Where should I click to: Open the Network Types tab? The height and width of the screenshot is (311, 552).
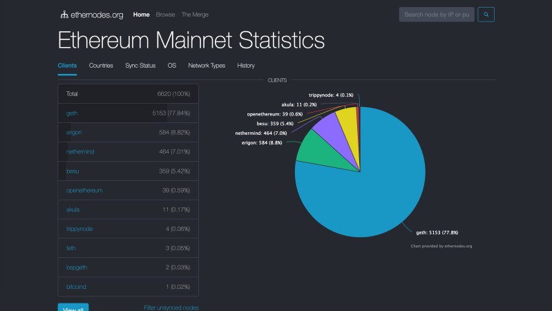(207, 66)
